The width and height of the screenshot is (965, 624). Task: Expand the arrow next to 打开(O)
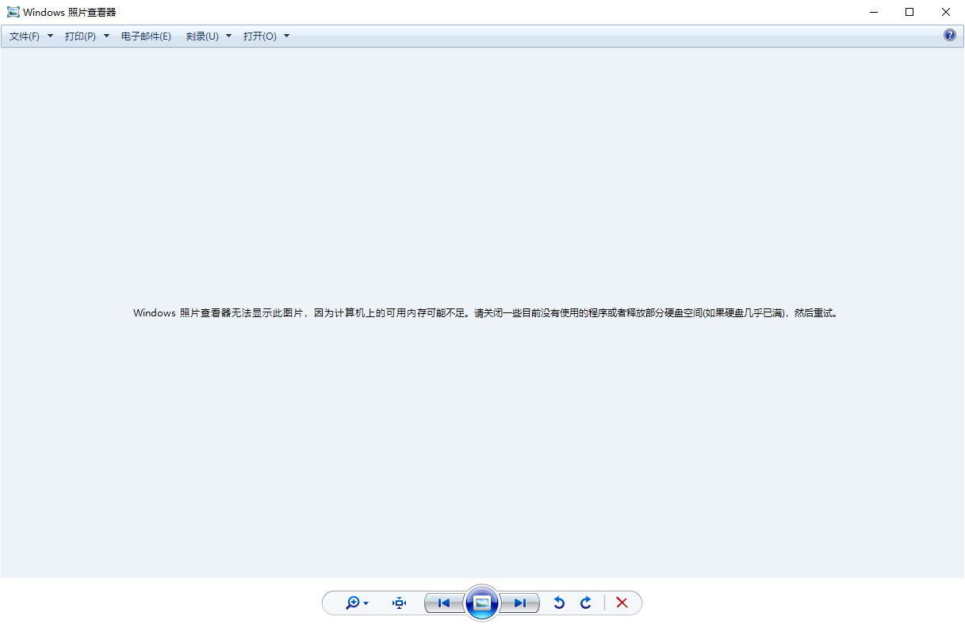click(287, 36)
